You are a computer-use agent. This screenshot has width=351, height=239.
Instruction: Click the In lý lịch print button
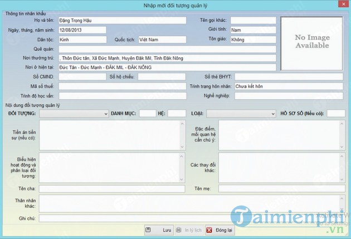pos(189,230)
